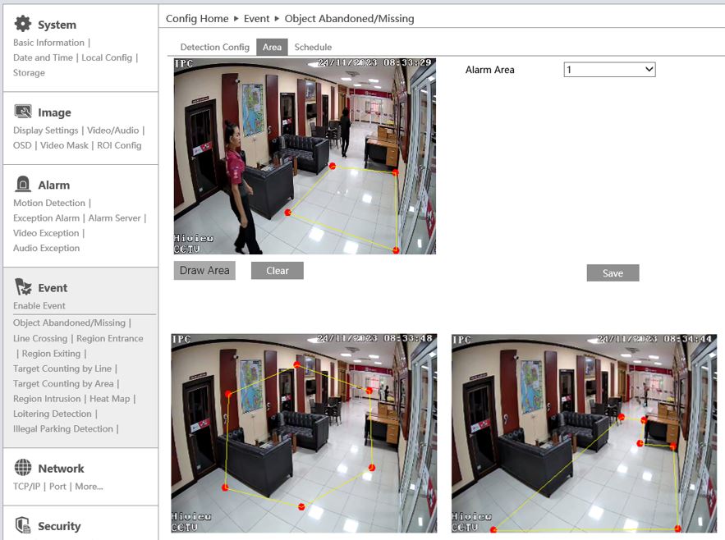Switch to the Schedule tab
This screenshot has width=725, height=540.
coord(313,47)
